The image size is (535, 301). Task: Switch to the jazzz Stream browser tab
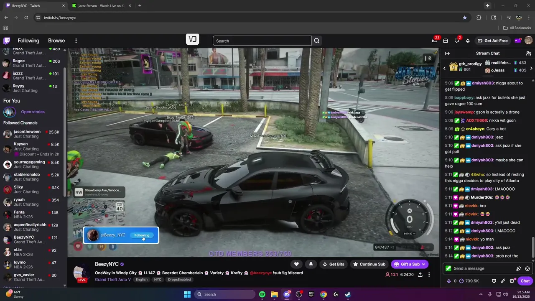tap(102, 6)
